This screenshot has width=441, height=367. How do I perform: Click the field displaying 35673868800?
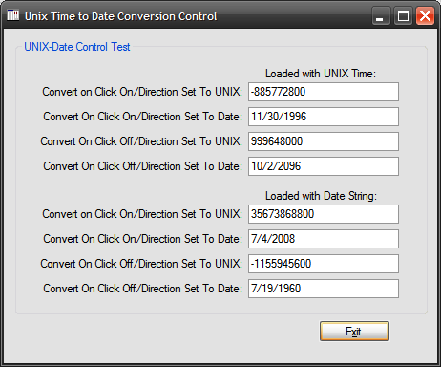coord(324,214)
